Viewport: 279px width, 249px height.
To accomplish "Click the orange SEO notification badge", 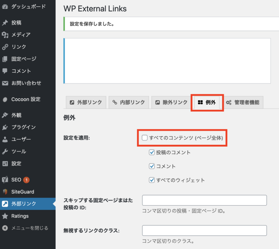I will coord(26,180).
